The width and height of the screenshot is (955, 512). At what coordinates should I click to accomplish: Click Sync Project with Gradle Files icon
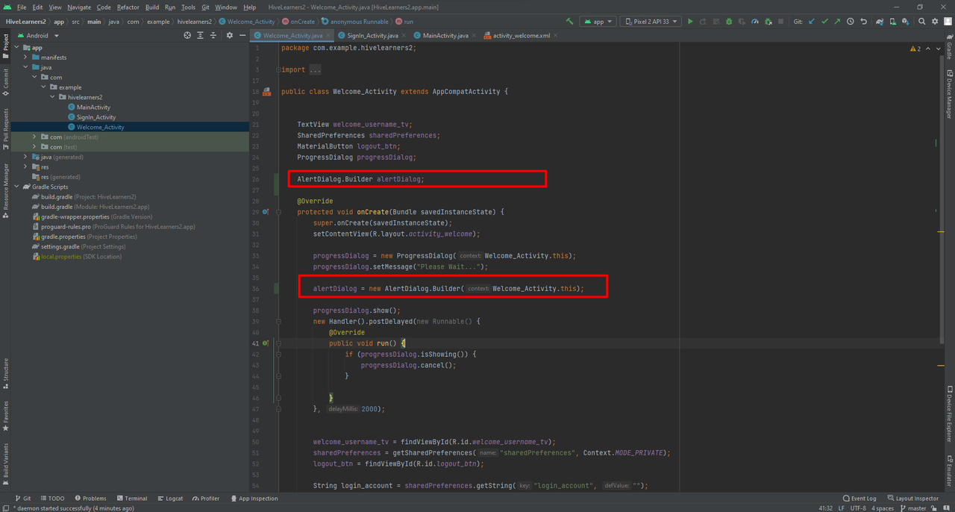tap(880, 22)
